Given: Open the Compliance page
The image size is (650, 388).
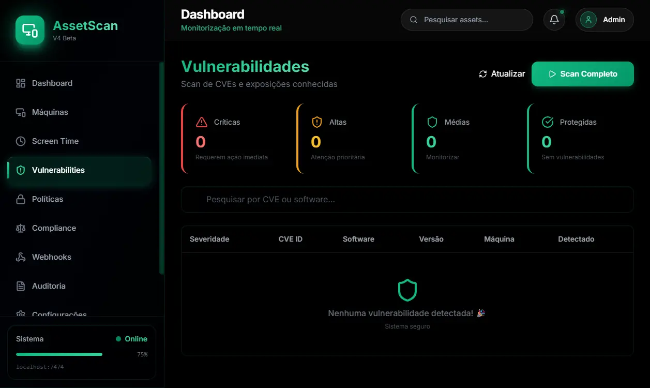Looking at the screenshot, I should pyautogui.click(x=80, y=228).
